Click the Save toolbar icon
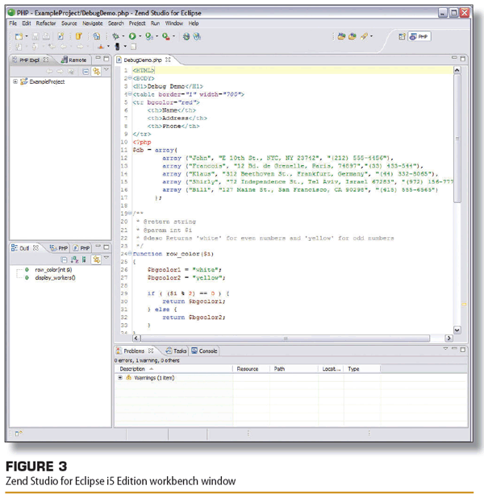 click(x=35, y=36)
